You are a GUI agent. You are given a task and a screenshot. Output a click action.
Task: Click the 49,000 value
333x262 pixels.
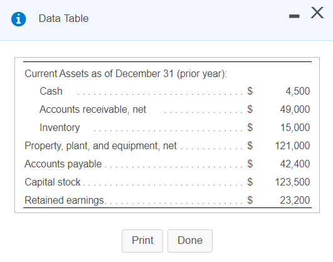click(x=295, y=110)
